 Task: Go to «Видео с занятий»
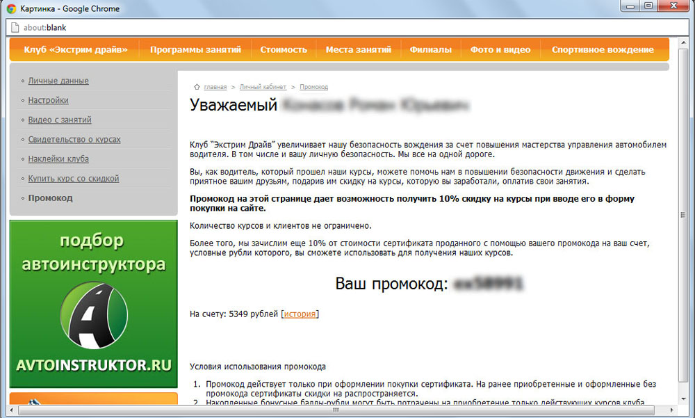click(60, 120)
